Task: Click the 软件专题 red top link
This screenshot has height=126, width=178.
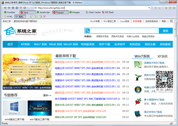Action: 137,21
